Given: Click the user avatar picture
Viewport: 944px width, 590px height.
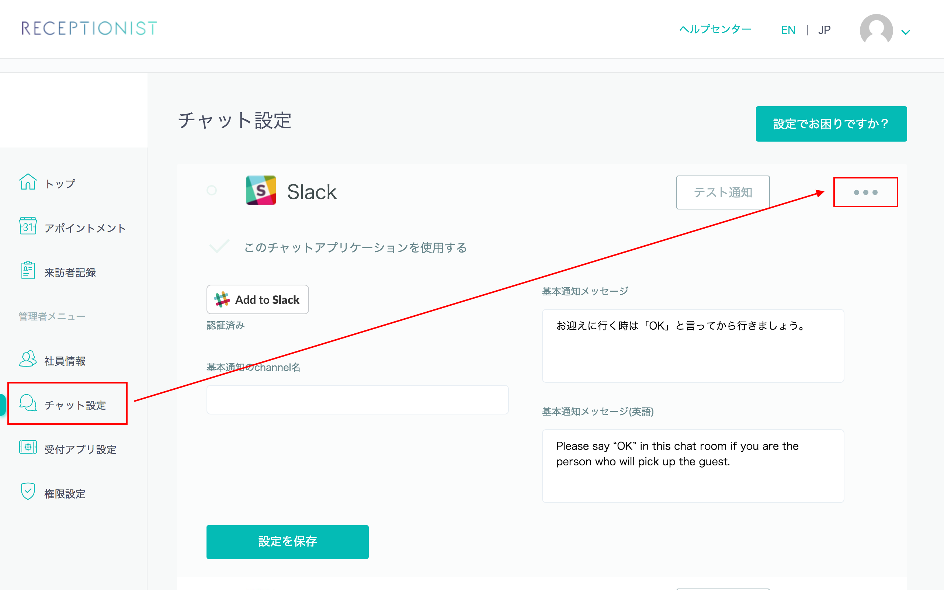Looking at the screenshot, I should (x=876, y=29).
